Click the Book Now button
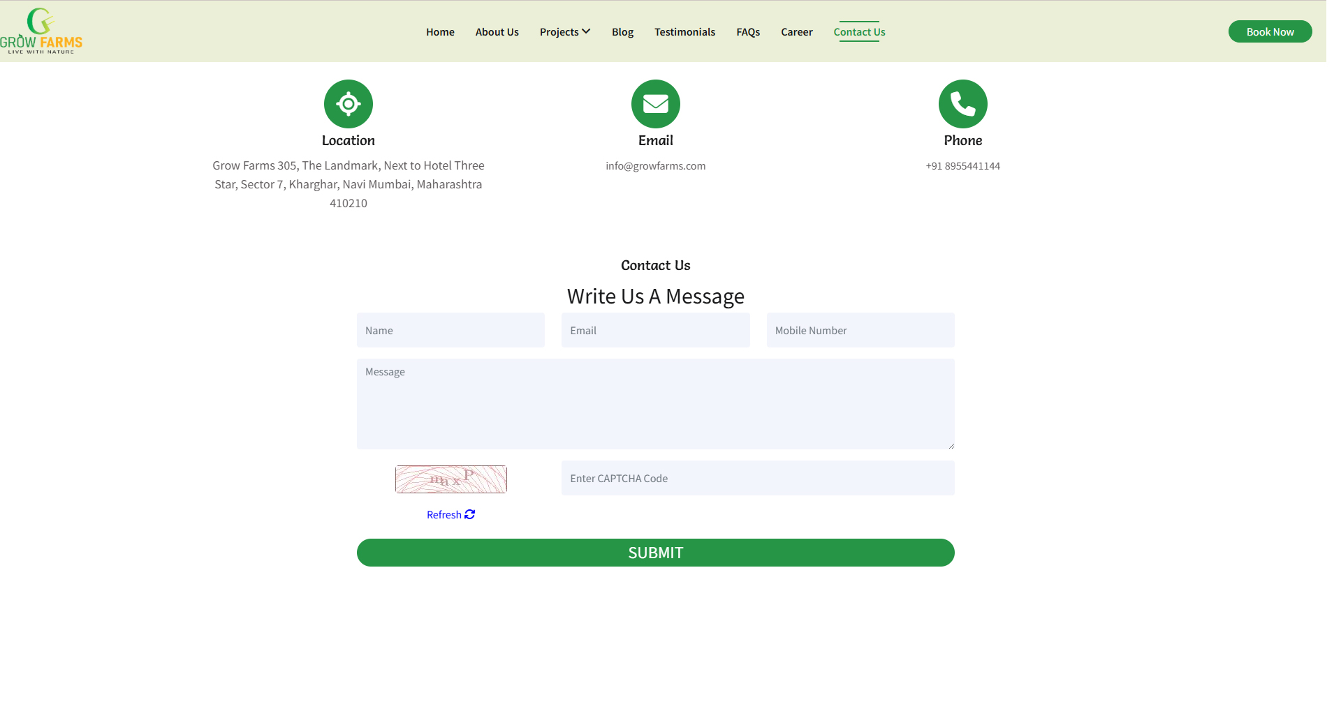Image resolution: width=1341 pixels, height=711 pixels. [1270, 31]
